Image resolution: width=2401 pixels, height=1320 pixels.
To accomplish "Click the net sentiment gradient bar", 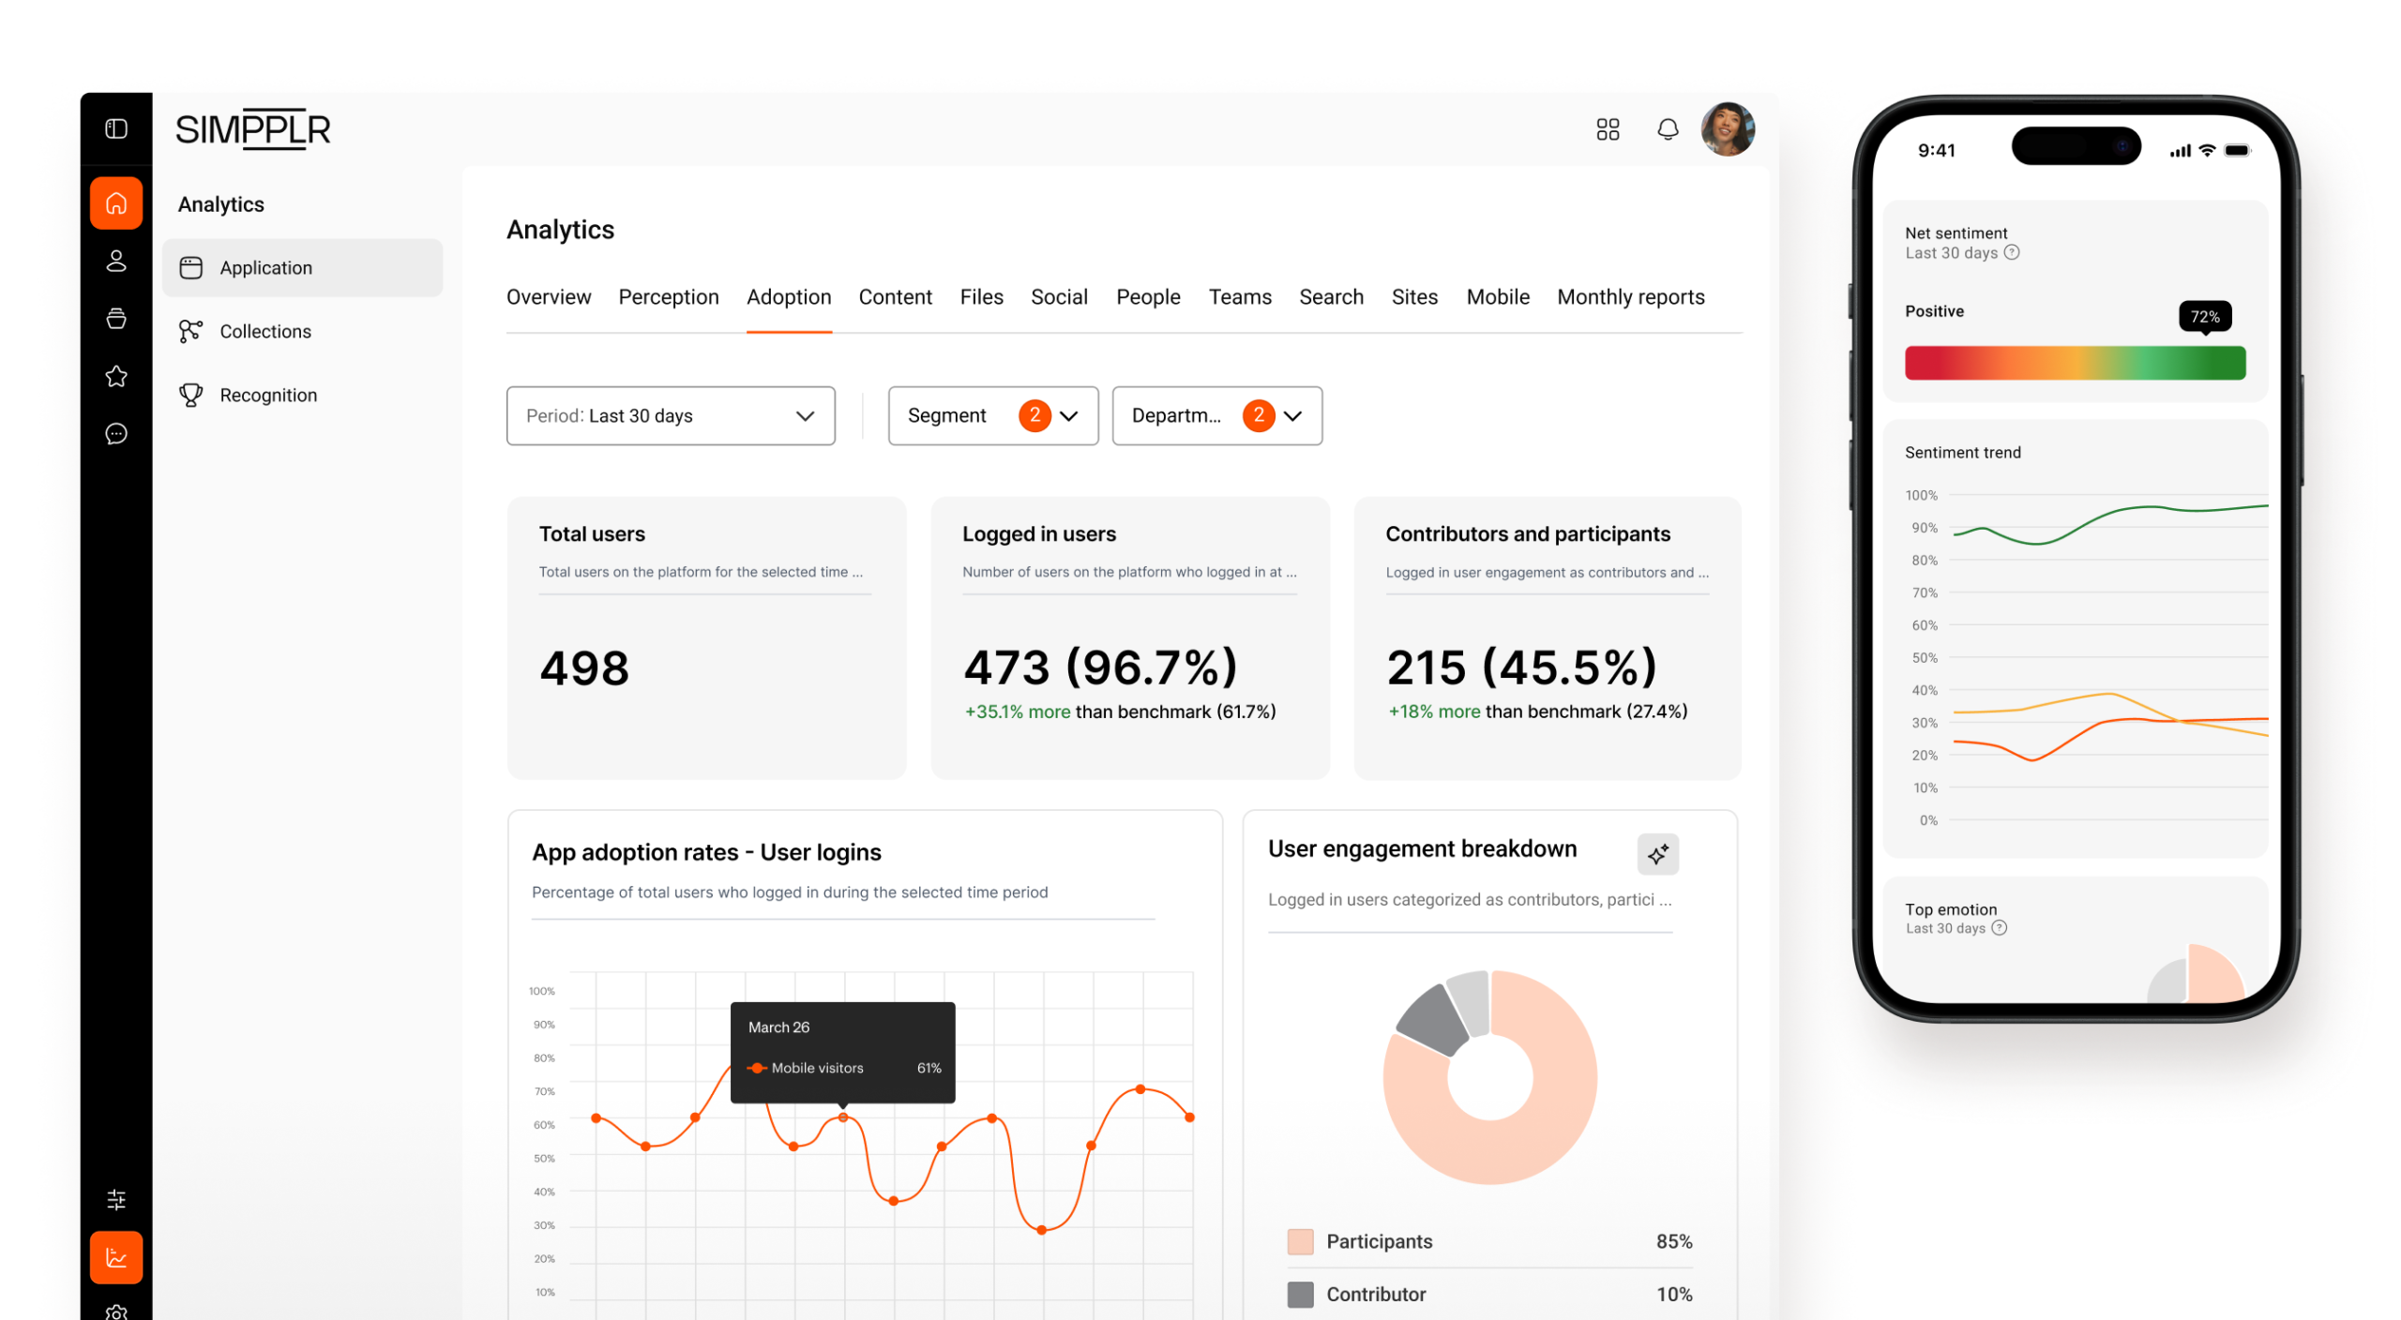I will [2075, 362].
